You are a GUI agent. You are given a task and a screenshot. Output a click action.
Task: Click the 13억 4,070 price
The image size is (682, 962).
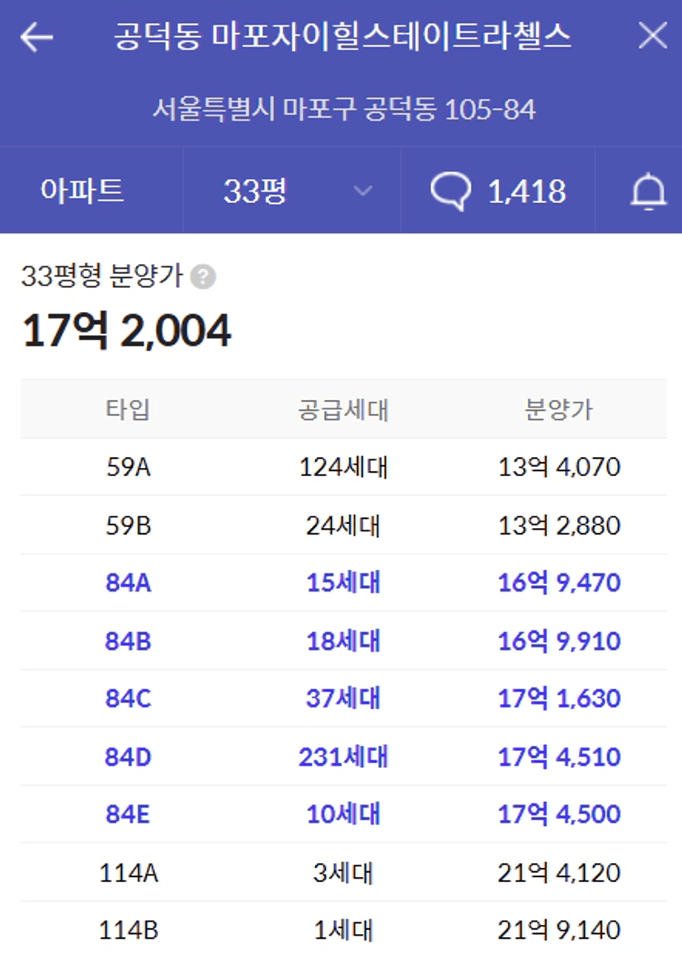(x=559, y=467)
